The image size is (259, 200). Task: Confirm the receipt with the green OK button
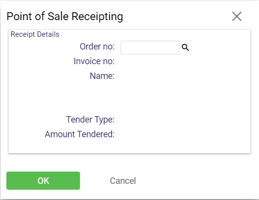tap(43, 180)
